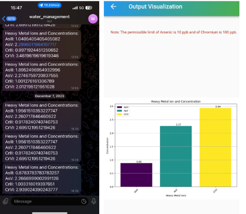Tap the paperclip attachment icon
Viewport: 246px width, 214px height.
click(6, 201)
